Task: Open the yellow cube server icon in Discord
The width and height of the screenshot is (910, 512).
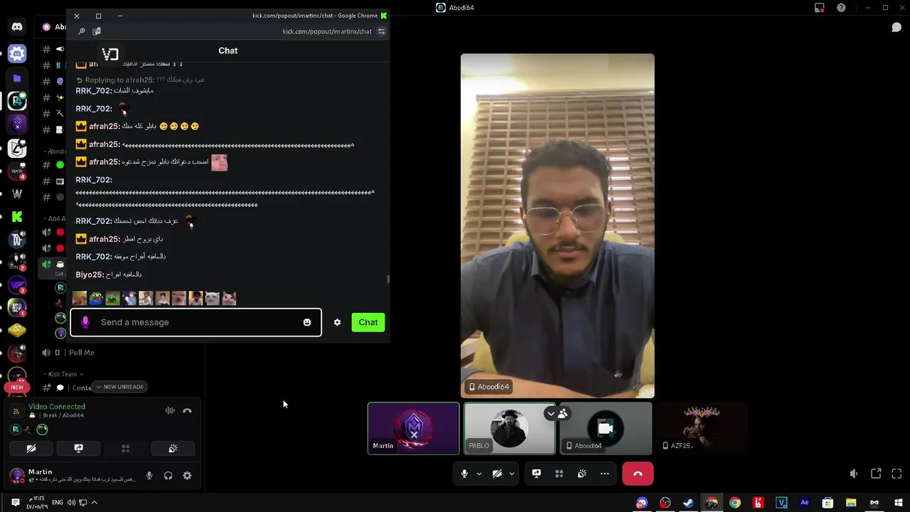Action: 17,330
